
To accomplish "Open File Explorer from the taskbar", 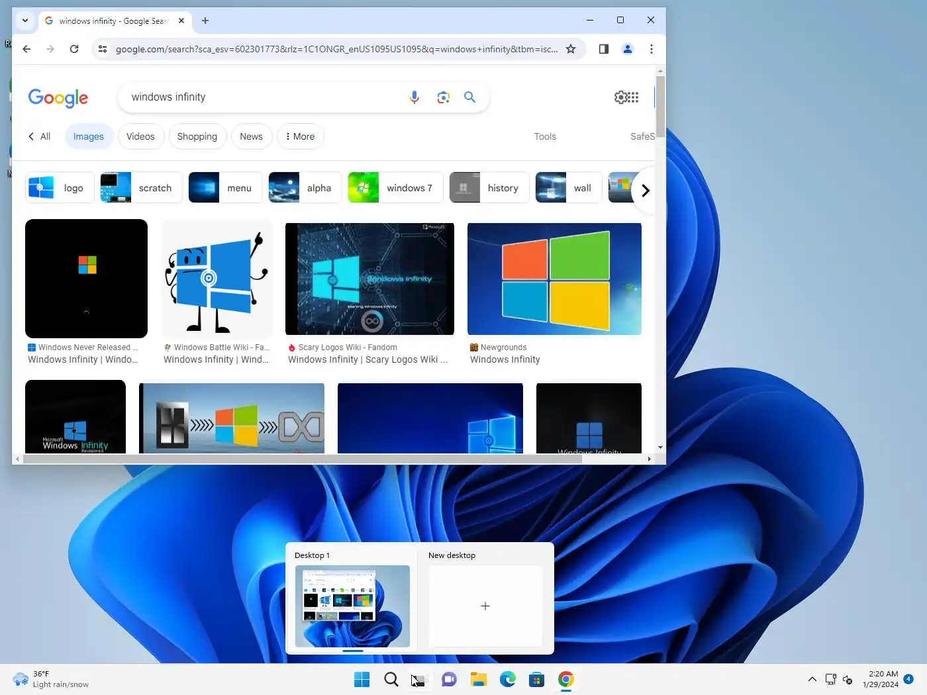I will 479,679.
